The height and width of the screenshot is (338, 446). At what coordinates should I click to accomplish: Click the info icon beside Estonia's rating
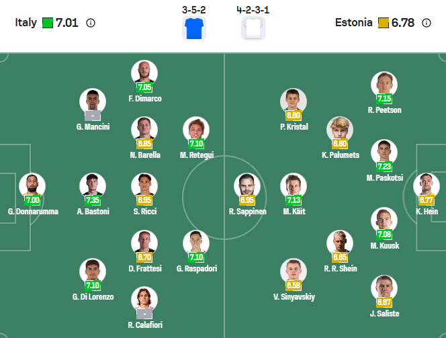[x=427, y=23]
